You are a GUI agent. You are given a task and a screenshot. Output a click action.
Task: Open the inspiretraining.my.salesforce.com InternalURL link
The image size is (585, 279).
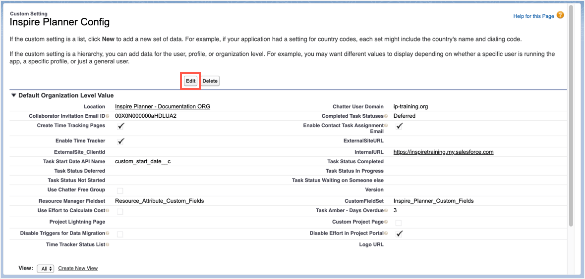click(x=444, y=152)
